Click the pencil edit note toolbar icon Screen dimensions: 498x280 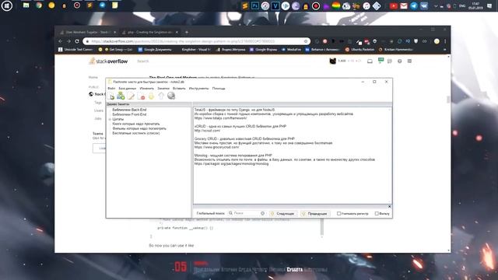click(x=131, y=96)
